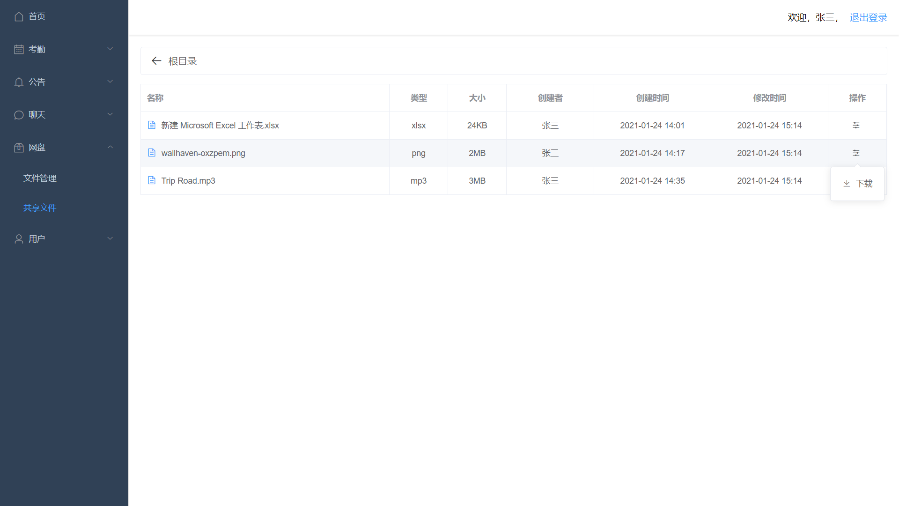Collapse the 网盘 menu chevron
The width and height of the screenshot is (899, 506).
coord(110,147)
